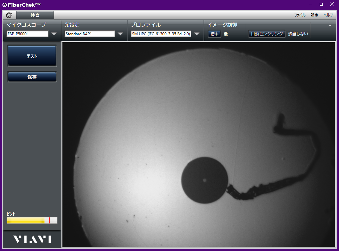Open the 設定 menu
Image resolution: width=339 pixels, height=251 pixels.
(314, 15)
